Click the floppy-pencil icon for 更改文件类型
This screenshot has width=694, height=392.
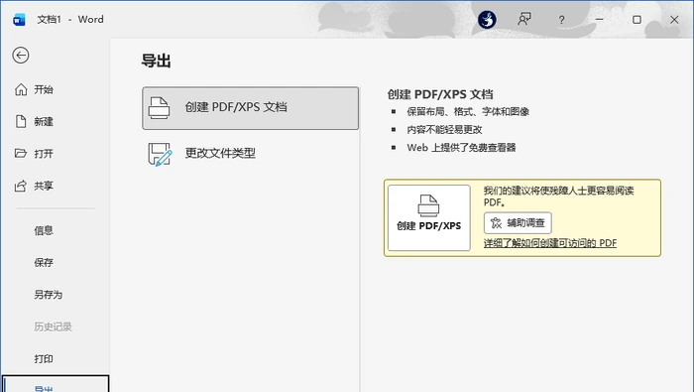(x=160, y=154)
